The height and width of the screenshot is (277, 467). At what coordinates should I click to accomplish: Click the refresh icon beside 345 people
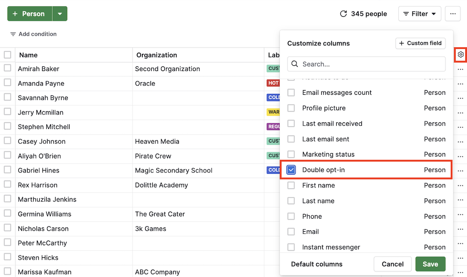(x=343, y=14)
